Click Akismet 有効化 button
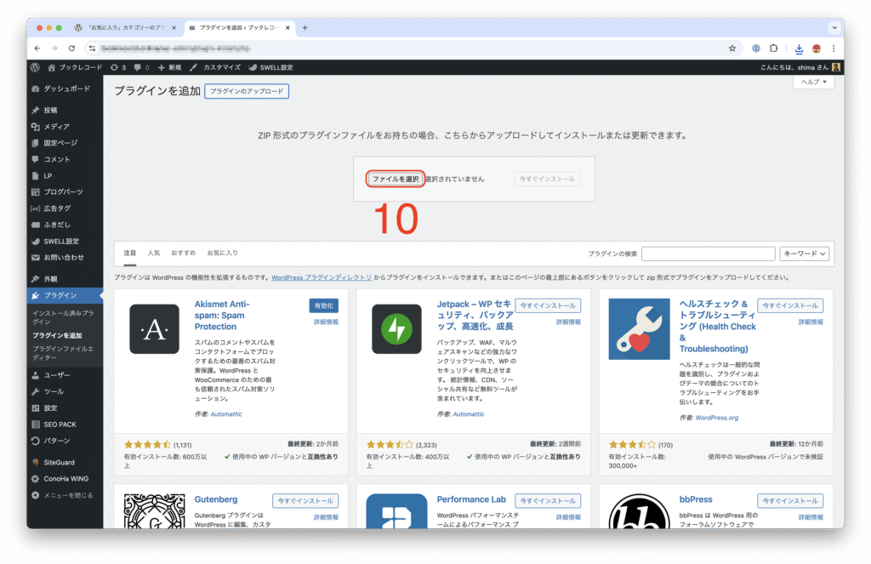 [x=324, y=305]
